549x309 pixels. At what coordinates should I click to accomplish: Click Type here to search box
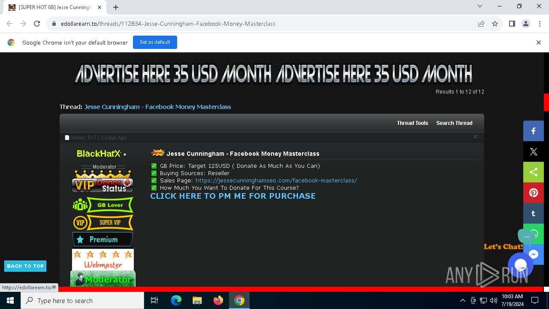click(x=82, y=300)
